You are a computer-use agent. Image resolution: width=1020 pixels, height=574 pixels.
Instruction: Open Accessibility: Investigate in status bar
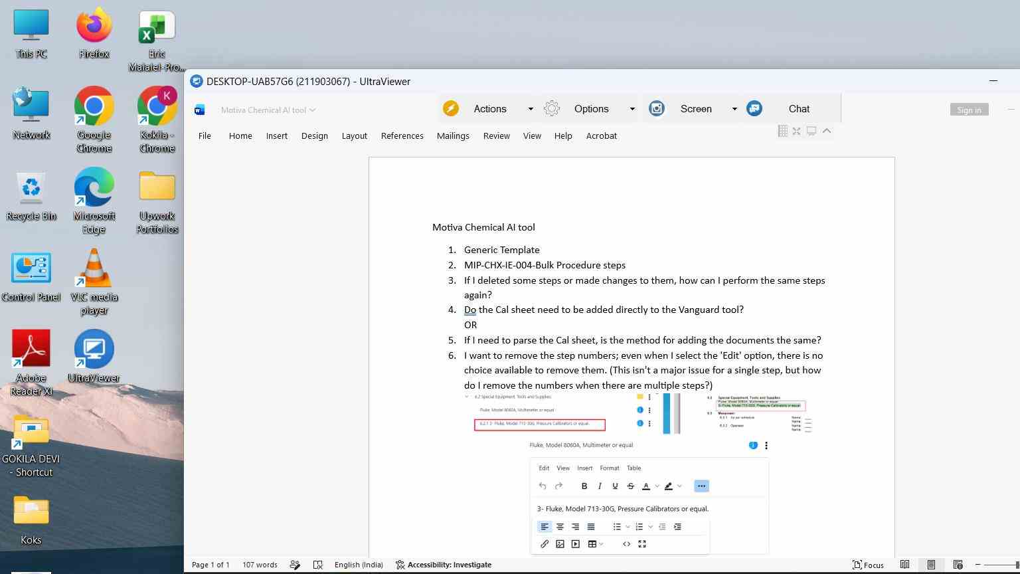(x=444, y=565)
